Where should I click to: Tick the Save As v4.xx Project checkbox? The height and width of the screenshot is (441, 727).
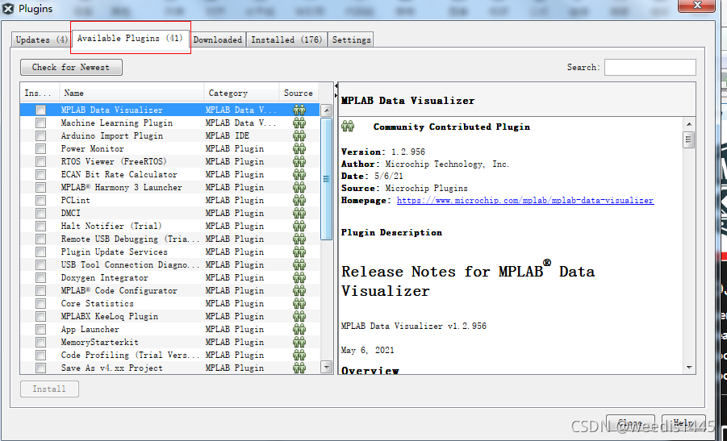click(41, 368)
